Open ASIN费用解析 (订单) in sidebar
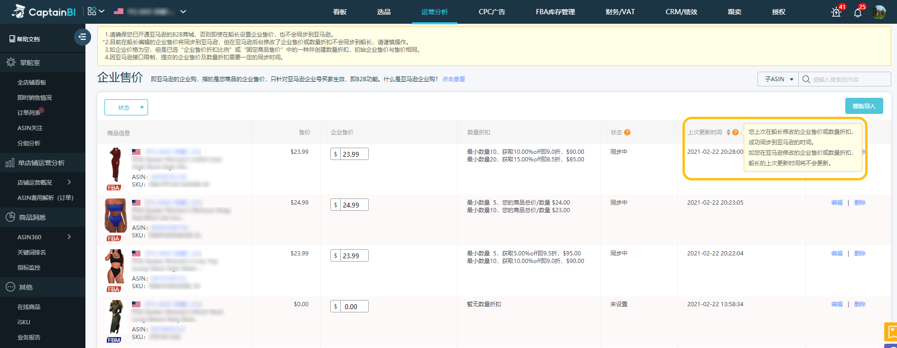Image resolution: width=897 pixels, height=348 pixels. pos(46,198)
